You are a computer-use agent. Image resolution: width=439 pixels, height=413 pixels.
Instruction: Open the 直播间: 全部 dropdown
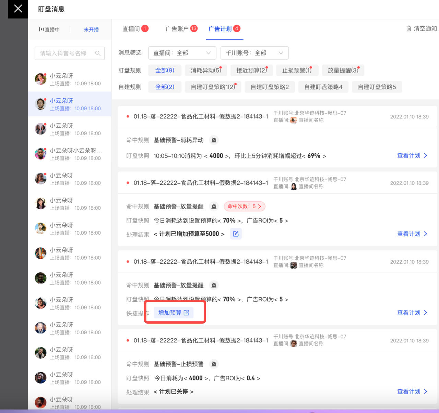coord(182,53)
